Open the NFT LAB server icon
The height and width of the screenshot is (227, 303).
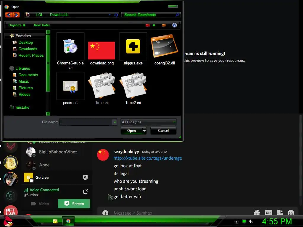[x=11, y=210]
